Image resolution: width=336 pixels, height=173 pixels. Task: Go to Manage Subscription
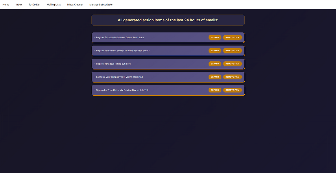coord(101,4)
